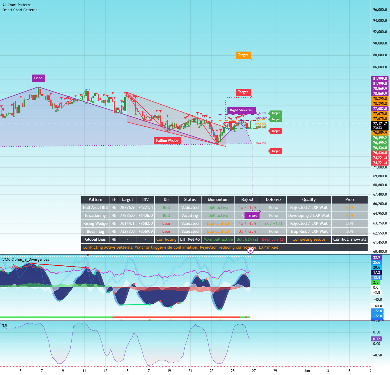This screenshot has width=390, height=375.
Task: Click the TSI indicator title
Action: 5,326
